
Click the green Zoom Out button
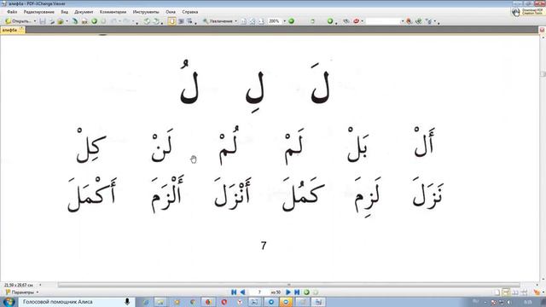[291, 21]
